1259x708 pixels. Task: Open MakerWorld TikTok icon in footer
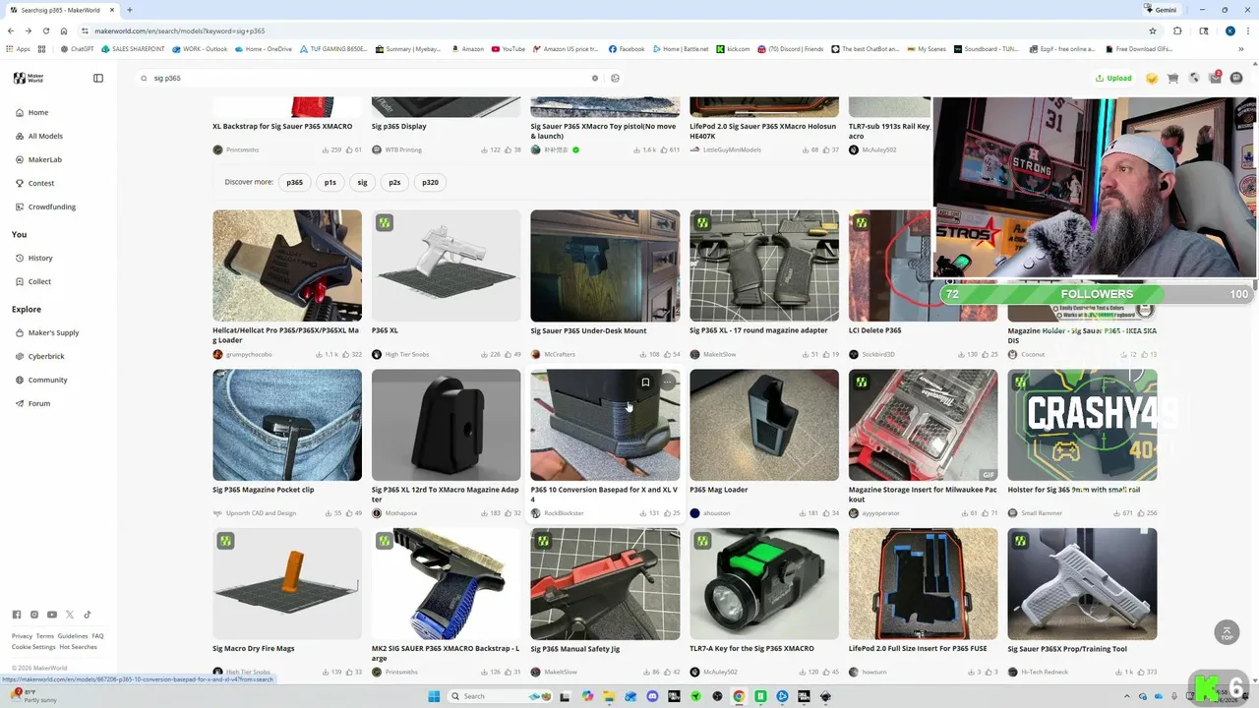88,615
